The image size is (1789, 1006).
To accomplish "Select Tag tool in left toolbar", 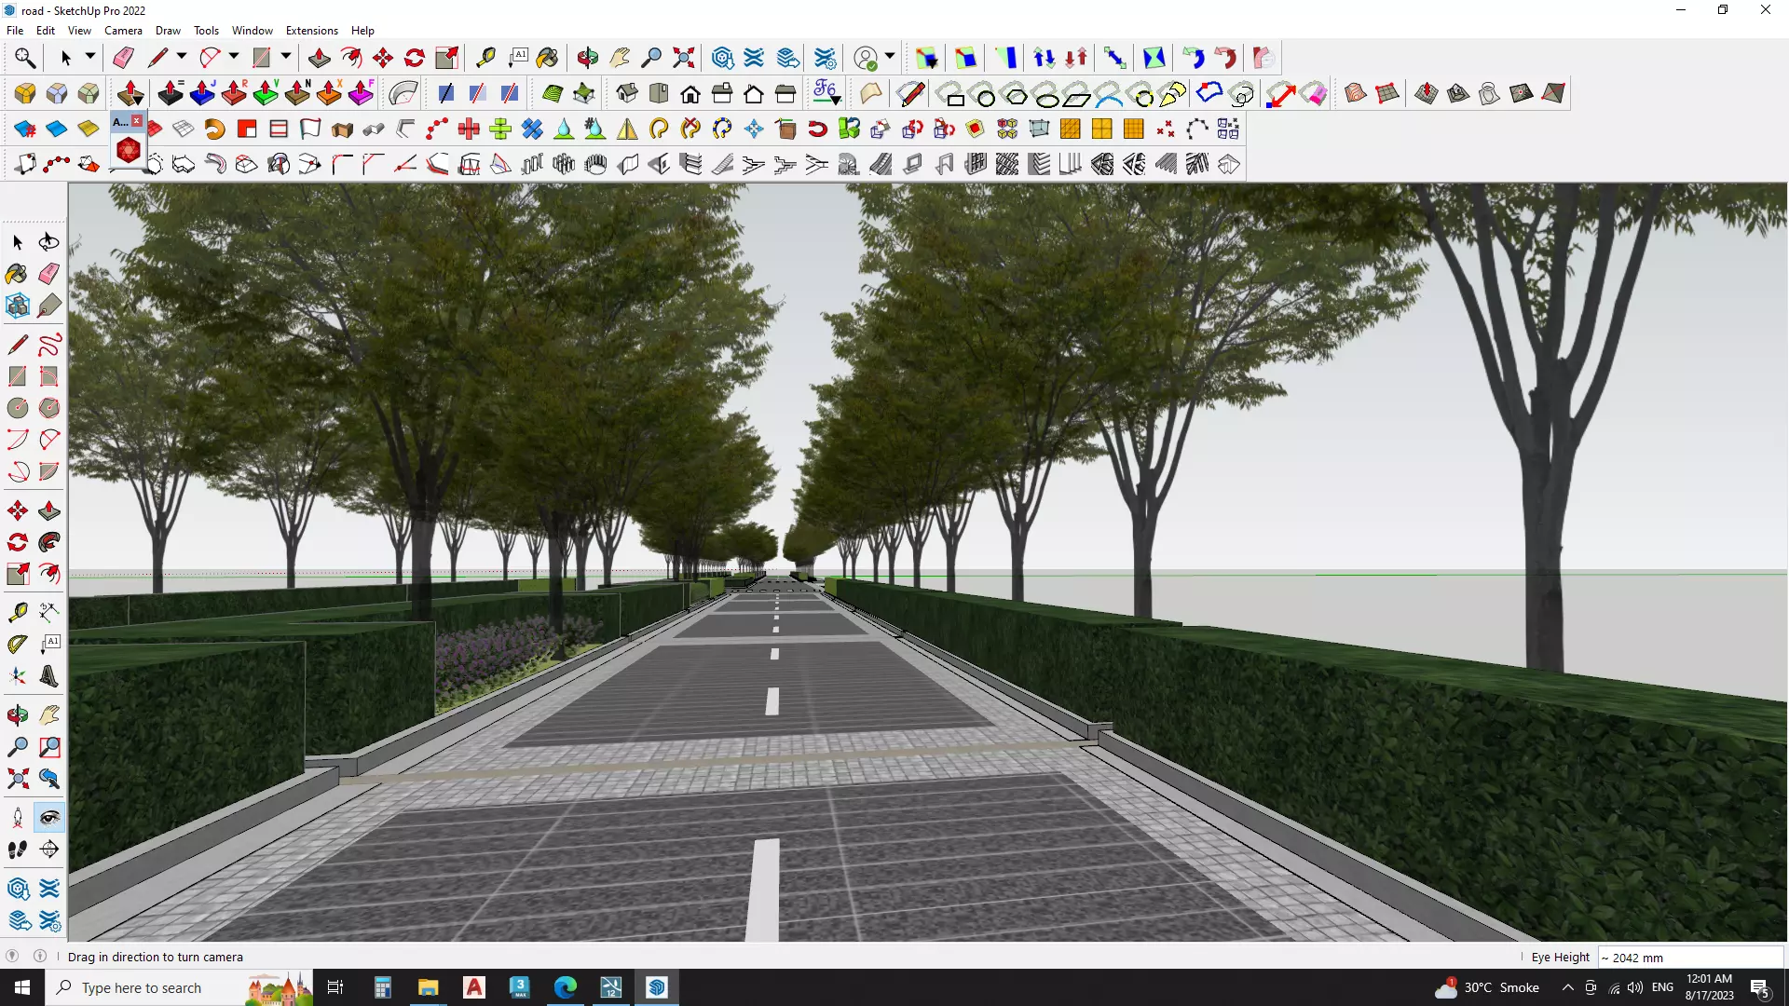I will click(x=49, y=306).
